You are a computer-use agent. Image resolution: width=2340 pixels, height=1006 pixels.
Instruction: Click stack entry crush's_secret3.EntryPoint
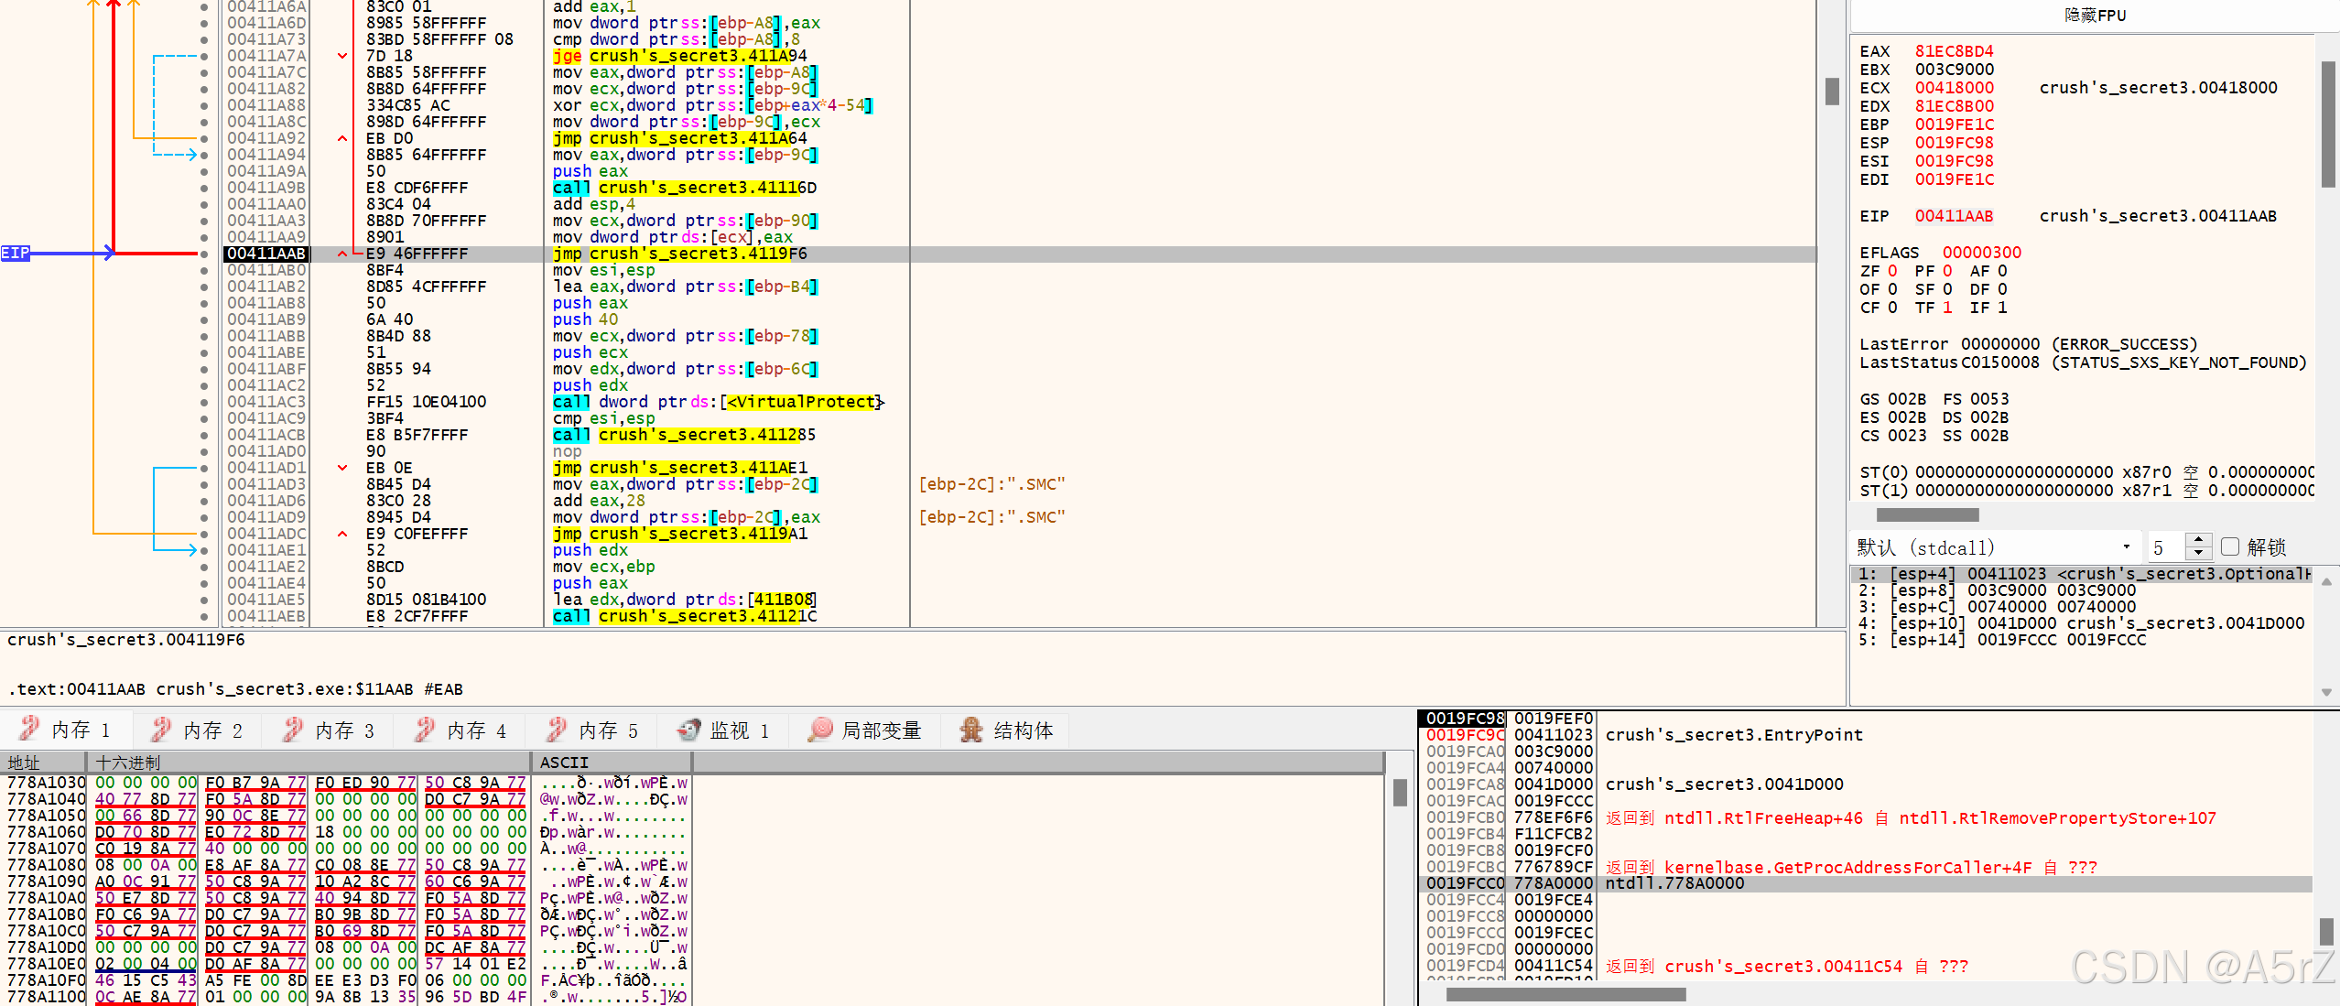1734,735
